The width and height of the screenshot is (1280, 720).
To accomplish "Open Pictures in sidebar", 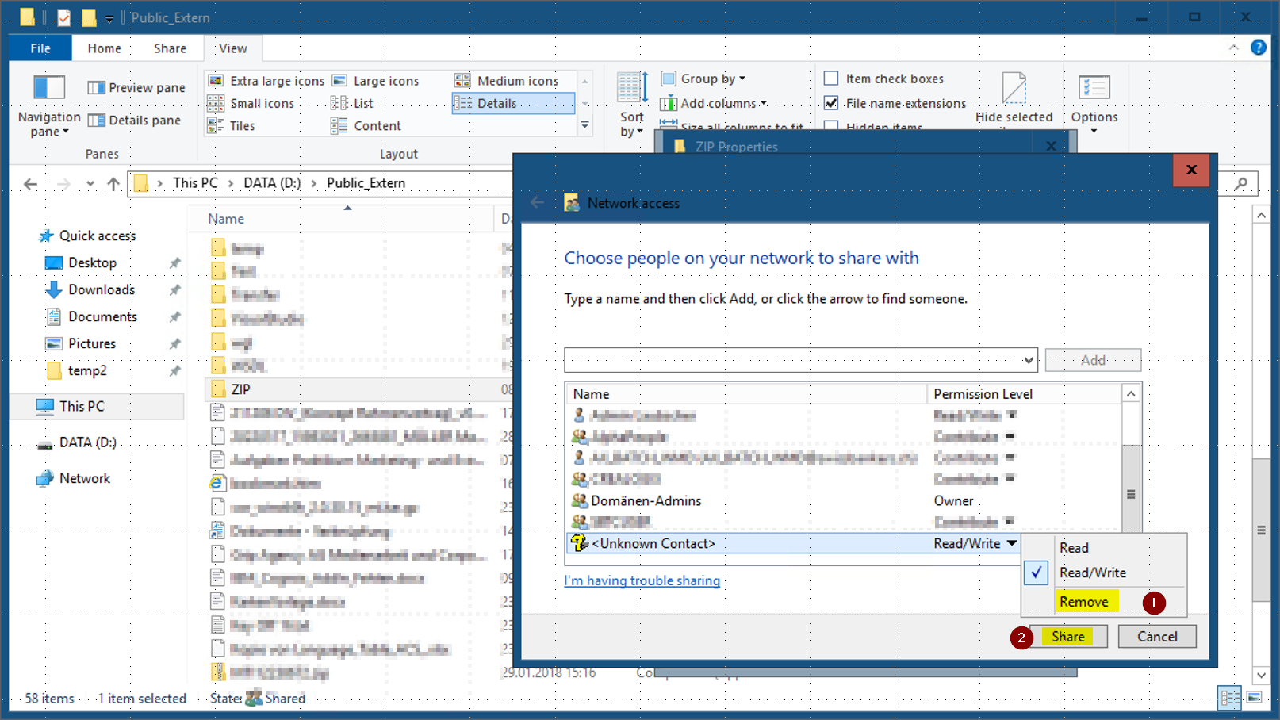I will [80, 343].
